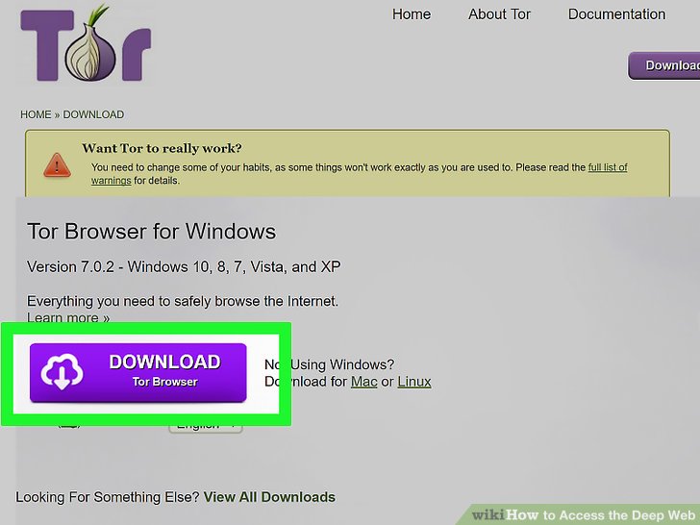Click 'Want Tor to really work?' heading
Image resolution: width=700 pixels, height=525 pixels.
(162, 148)
